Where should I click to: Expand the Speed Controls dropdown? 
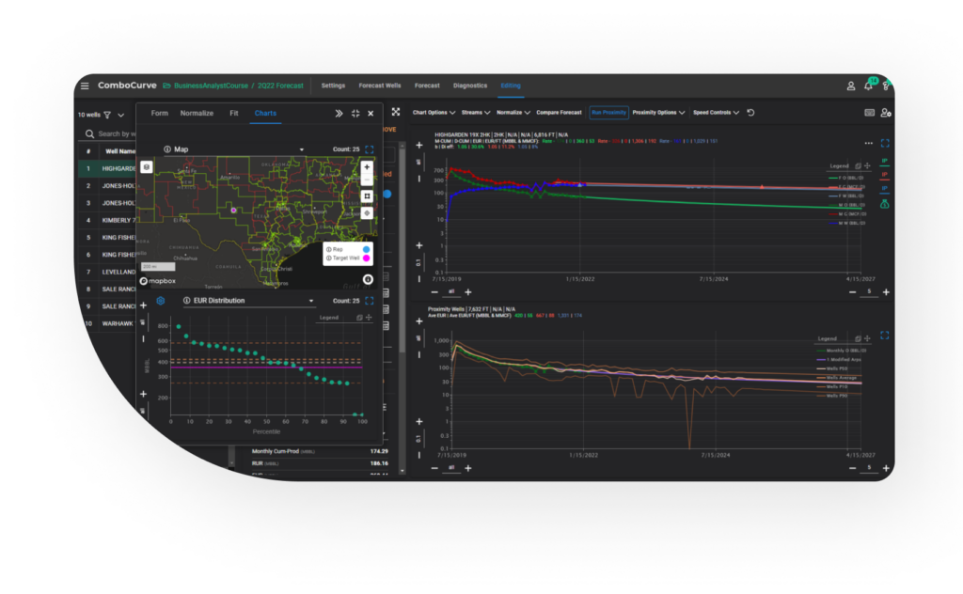716,113
